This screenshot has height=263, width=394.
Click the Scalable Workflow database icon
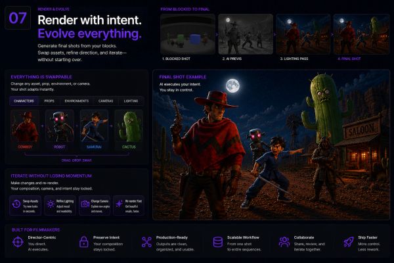pos(217,242)
